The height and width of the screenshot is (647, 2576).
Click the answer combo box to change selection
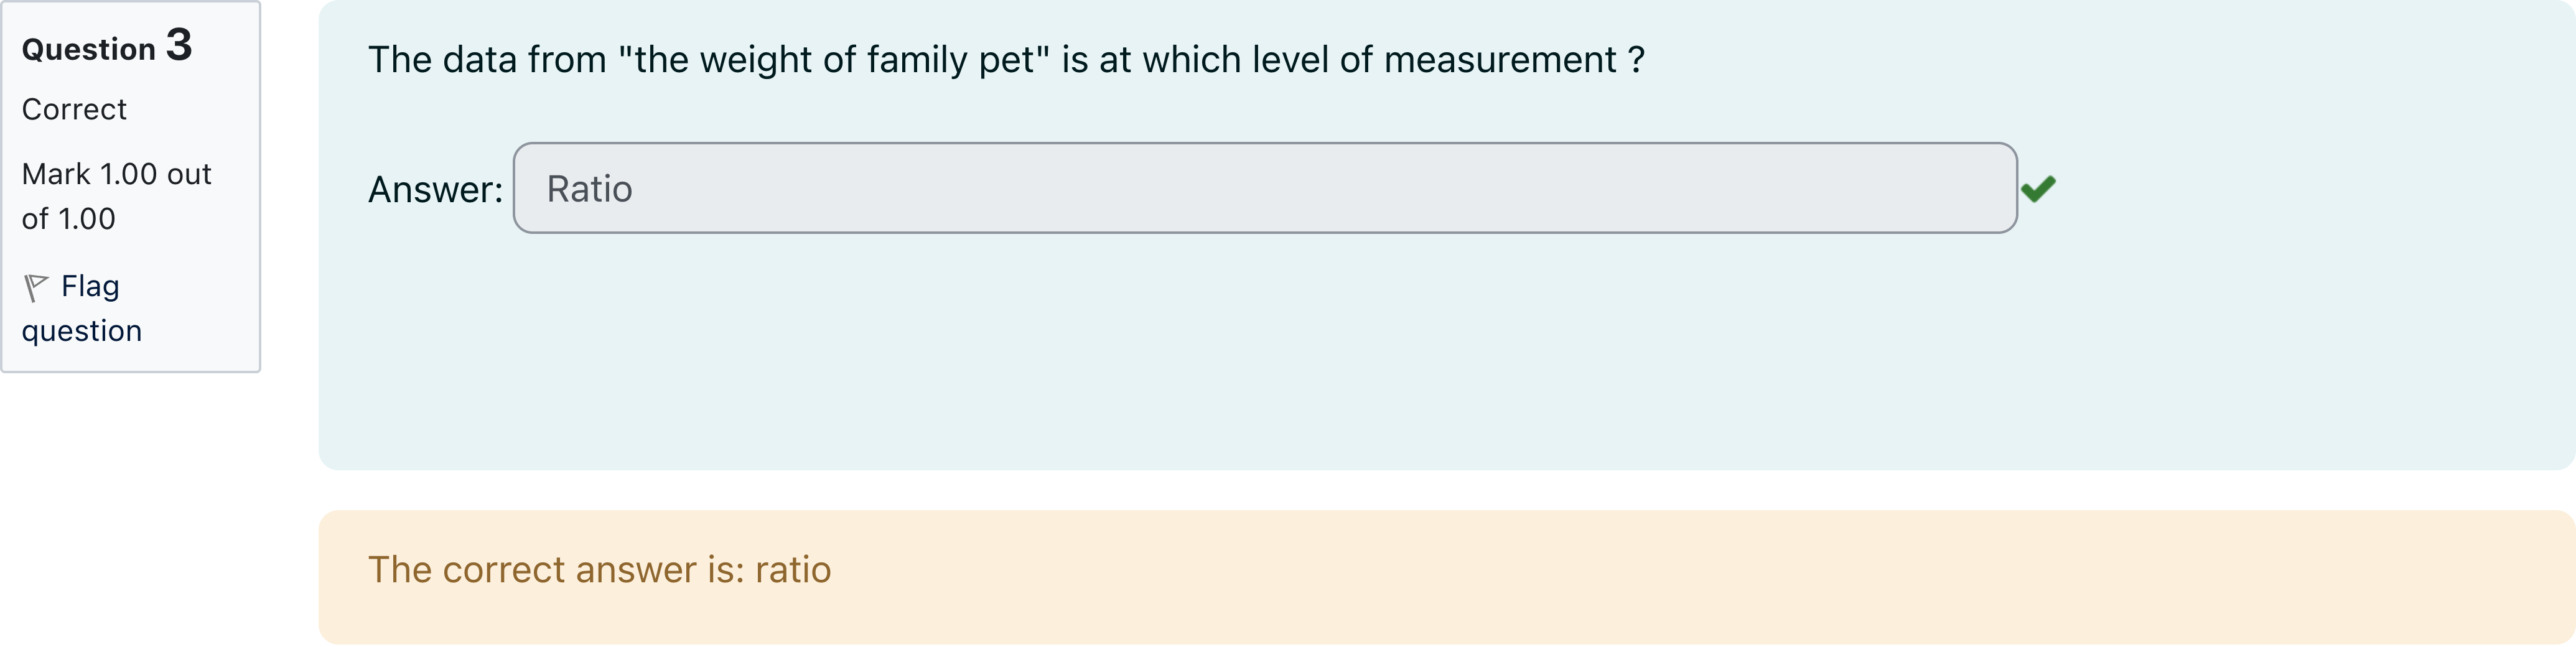1265,188
